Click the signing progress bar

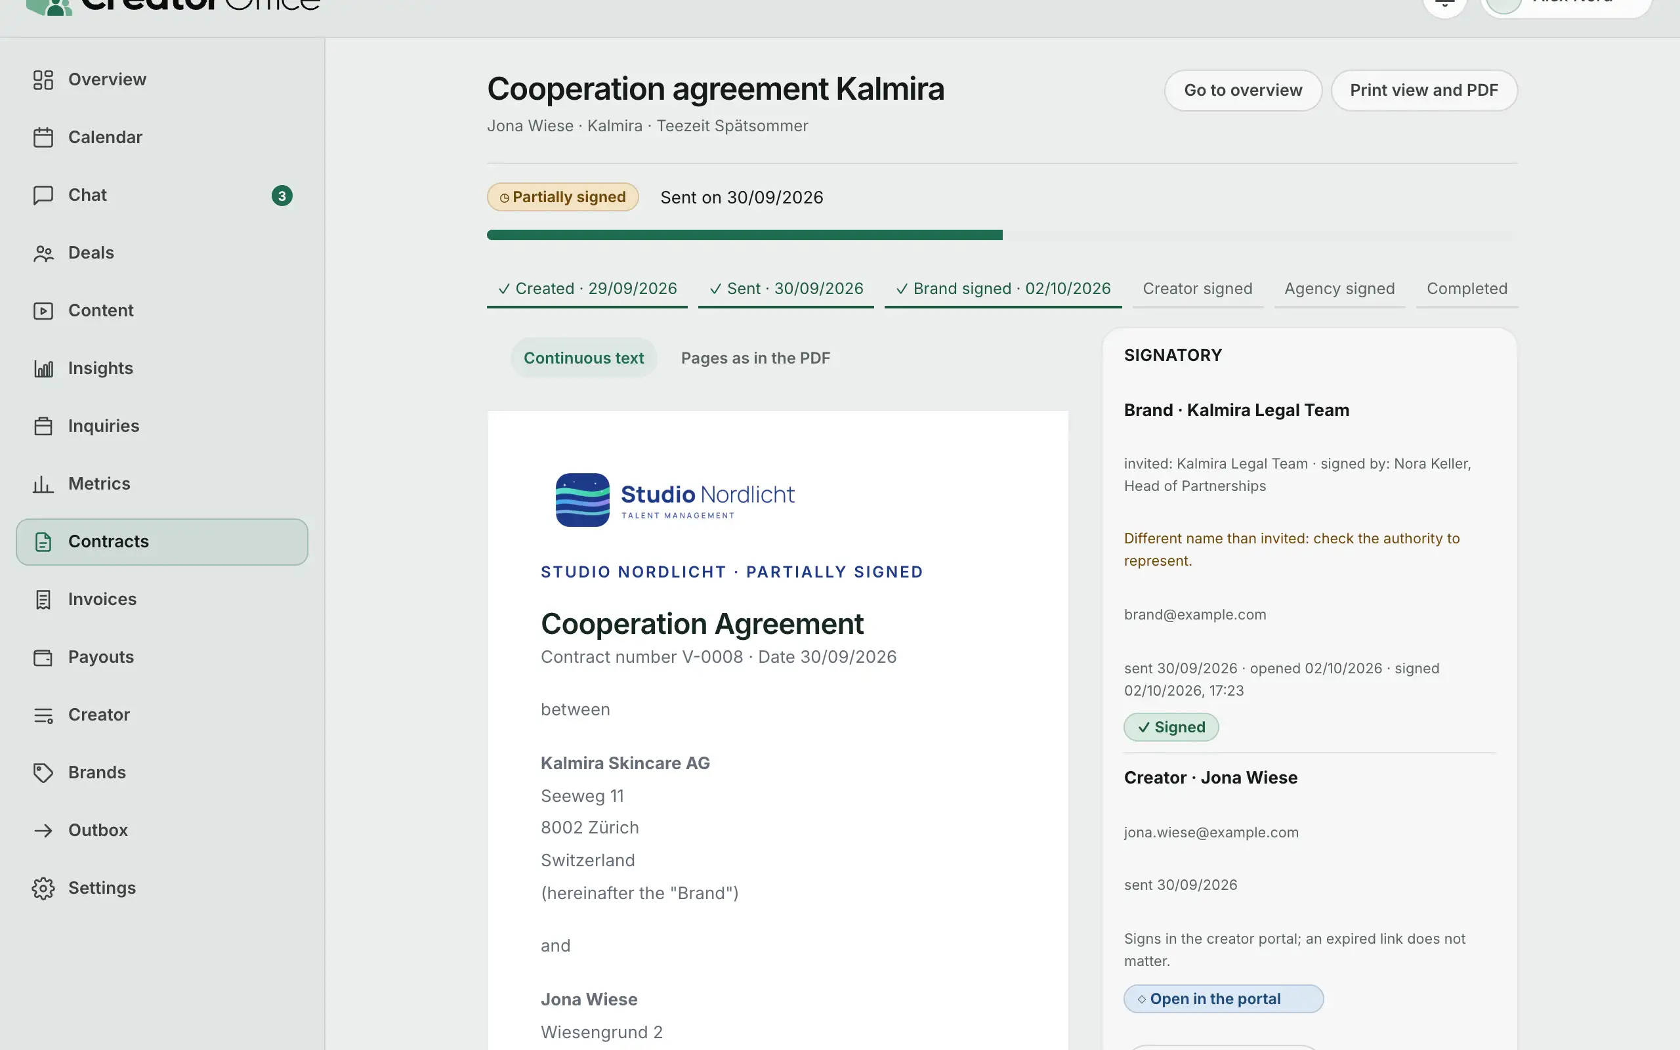[1003, 235]
